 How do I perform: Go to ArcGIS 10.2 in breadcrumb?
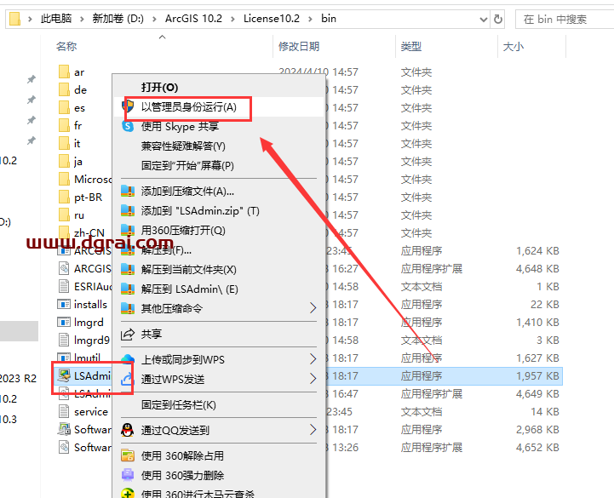(x=193, y=19)
